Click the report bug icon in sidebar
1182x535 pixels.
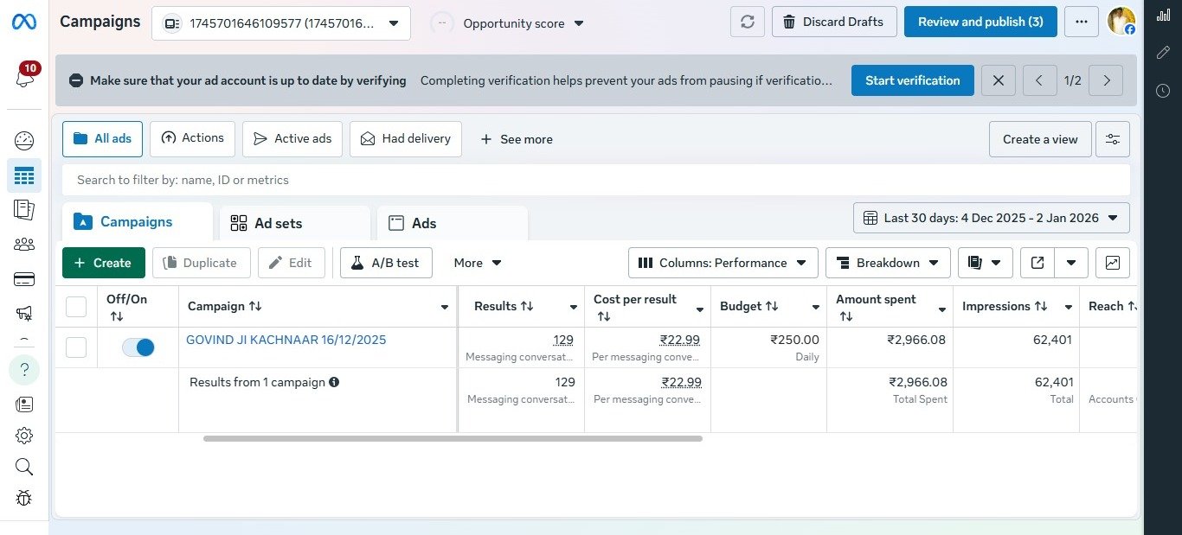click(24, 498)
